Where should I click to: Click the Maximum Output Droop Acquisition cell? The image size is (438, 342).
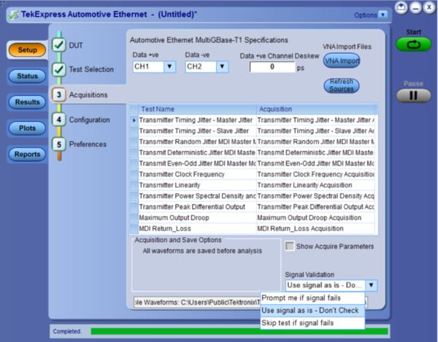coord(315,218)
